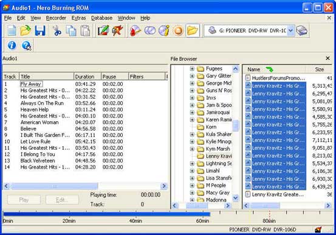Expand the Fugees folder
Viewport: 336px width, 235px height.
point(192,69)
